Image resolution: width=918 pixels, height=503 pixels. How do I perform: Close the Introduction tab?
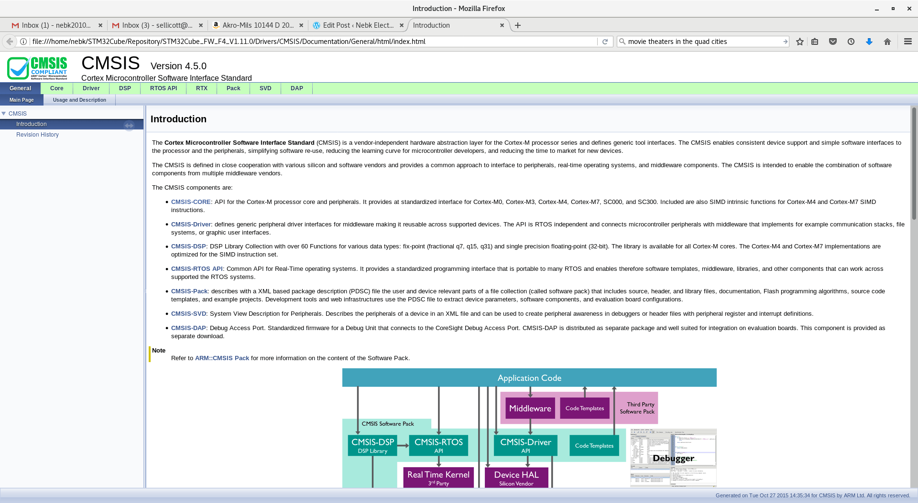click(x=502, y=25)
